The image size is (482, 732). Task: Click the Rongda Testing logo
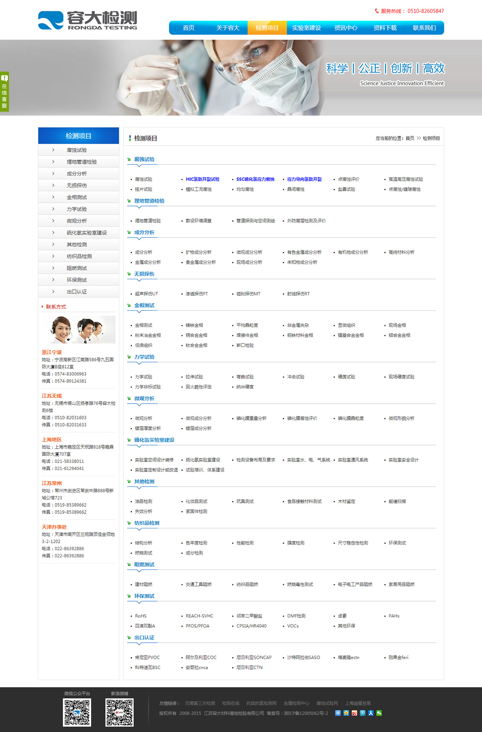pos(88,21)
